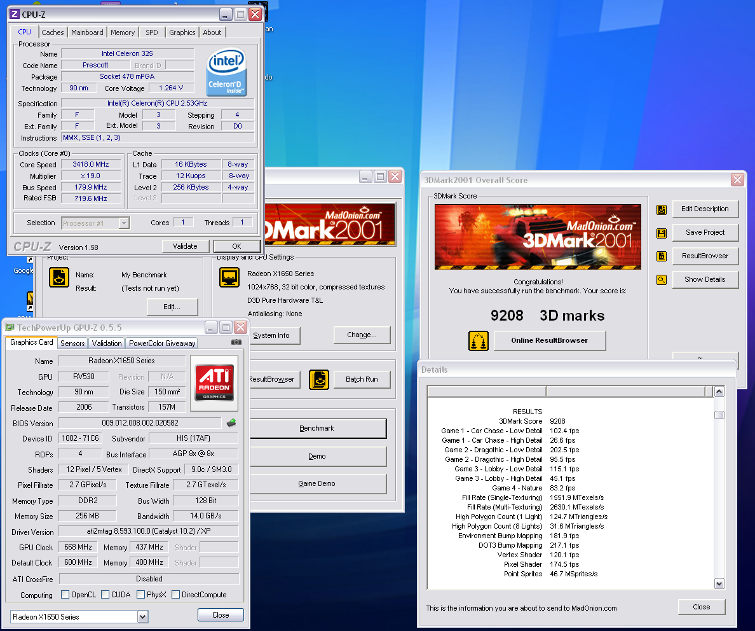
Task: Close the Details window with Close button
Action: click(x=702, y=607)
